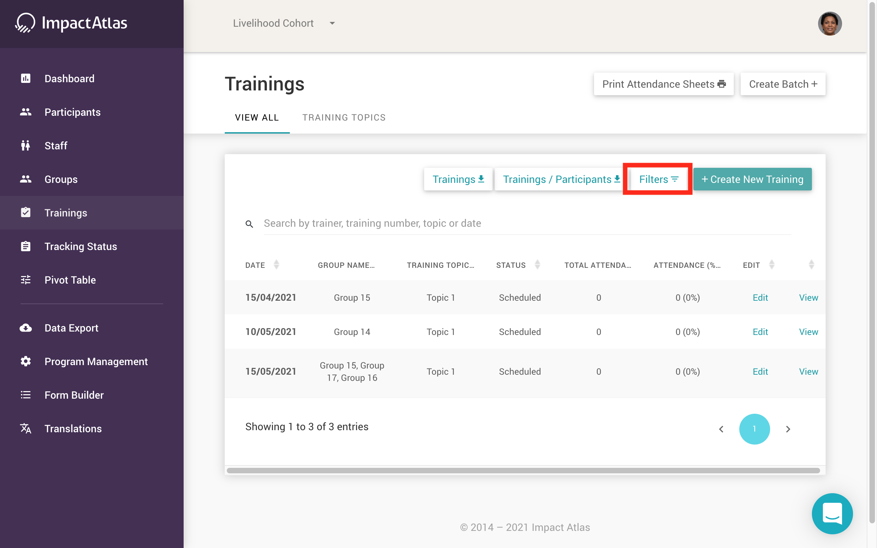Sort table by Status column arrows
877x548 pixels.
(x=538, y=264)
